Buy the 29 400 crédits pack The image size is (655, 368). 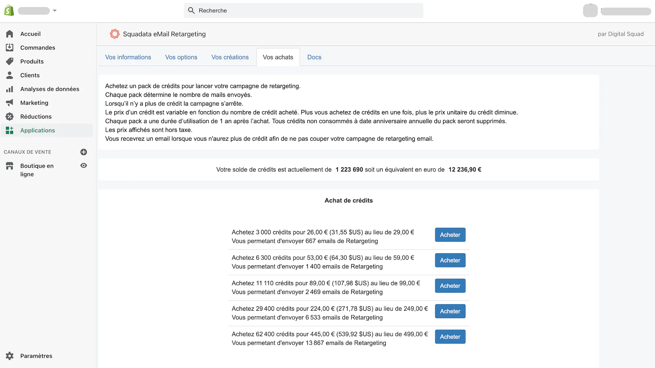450,311
